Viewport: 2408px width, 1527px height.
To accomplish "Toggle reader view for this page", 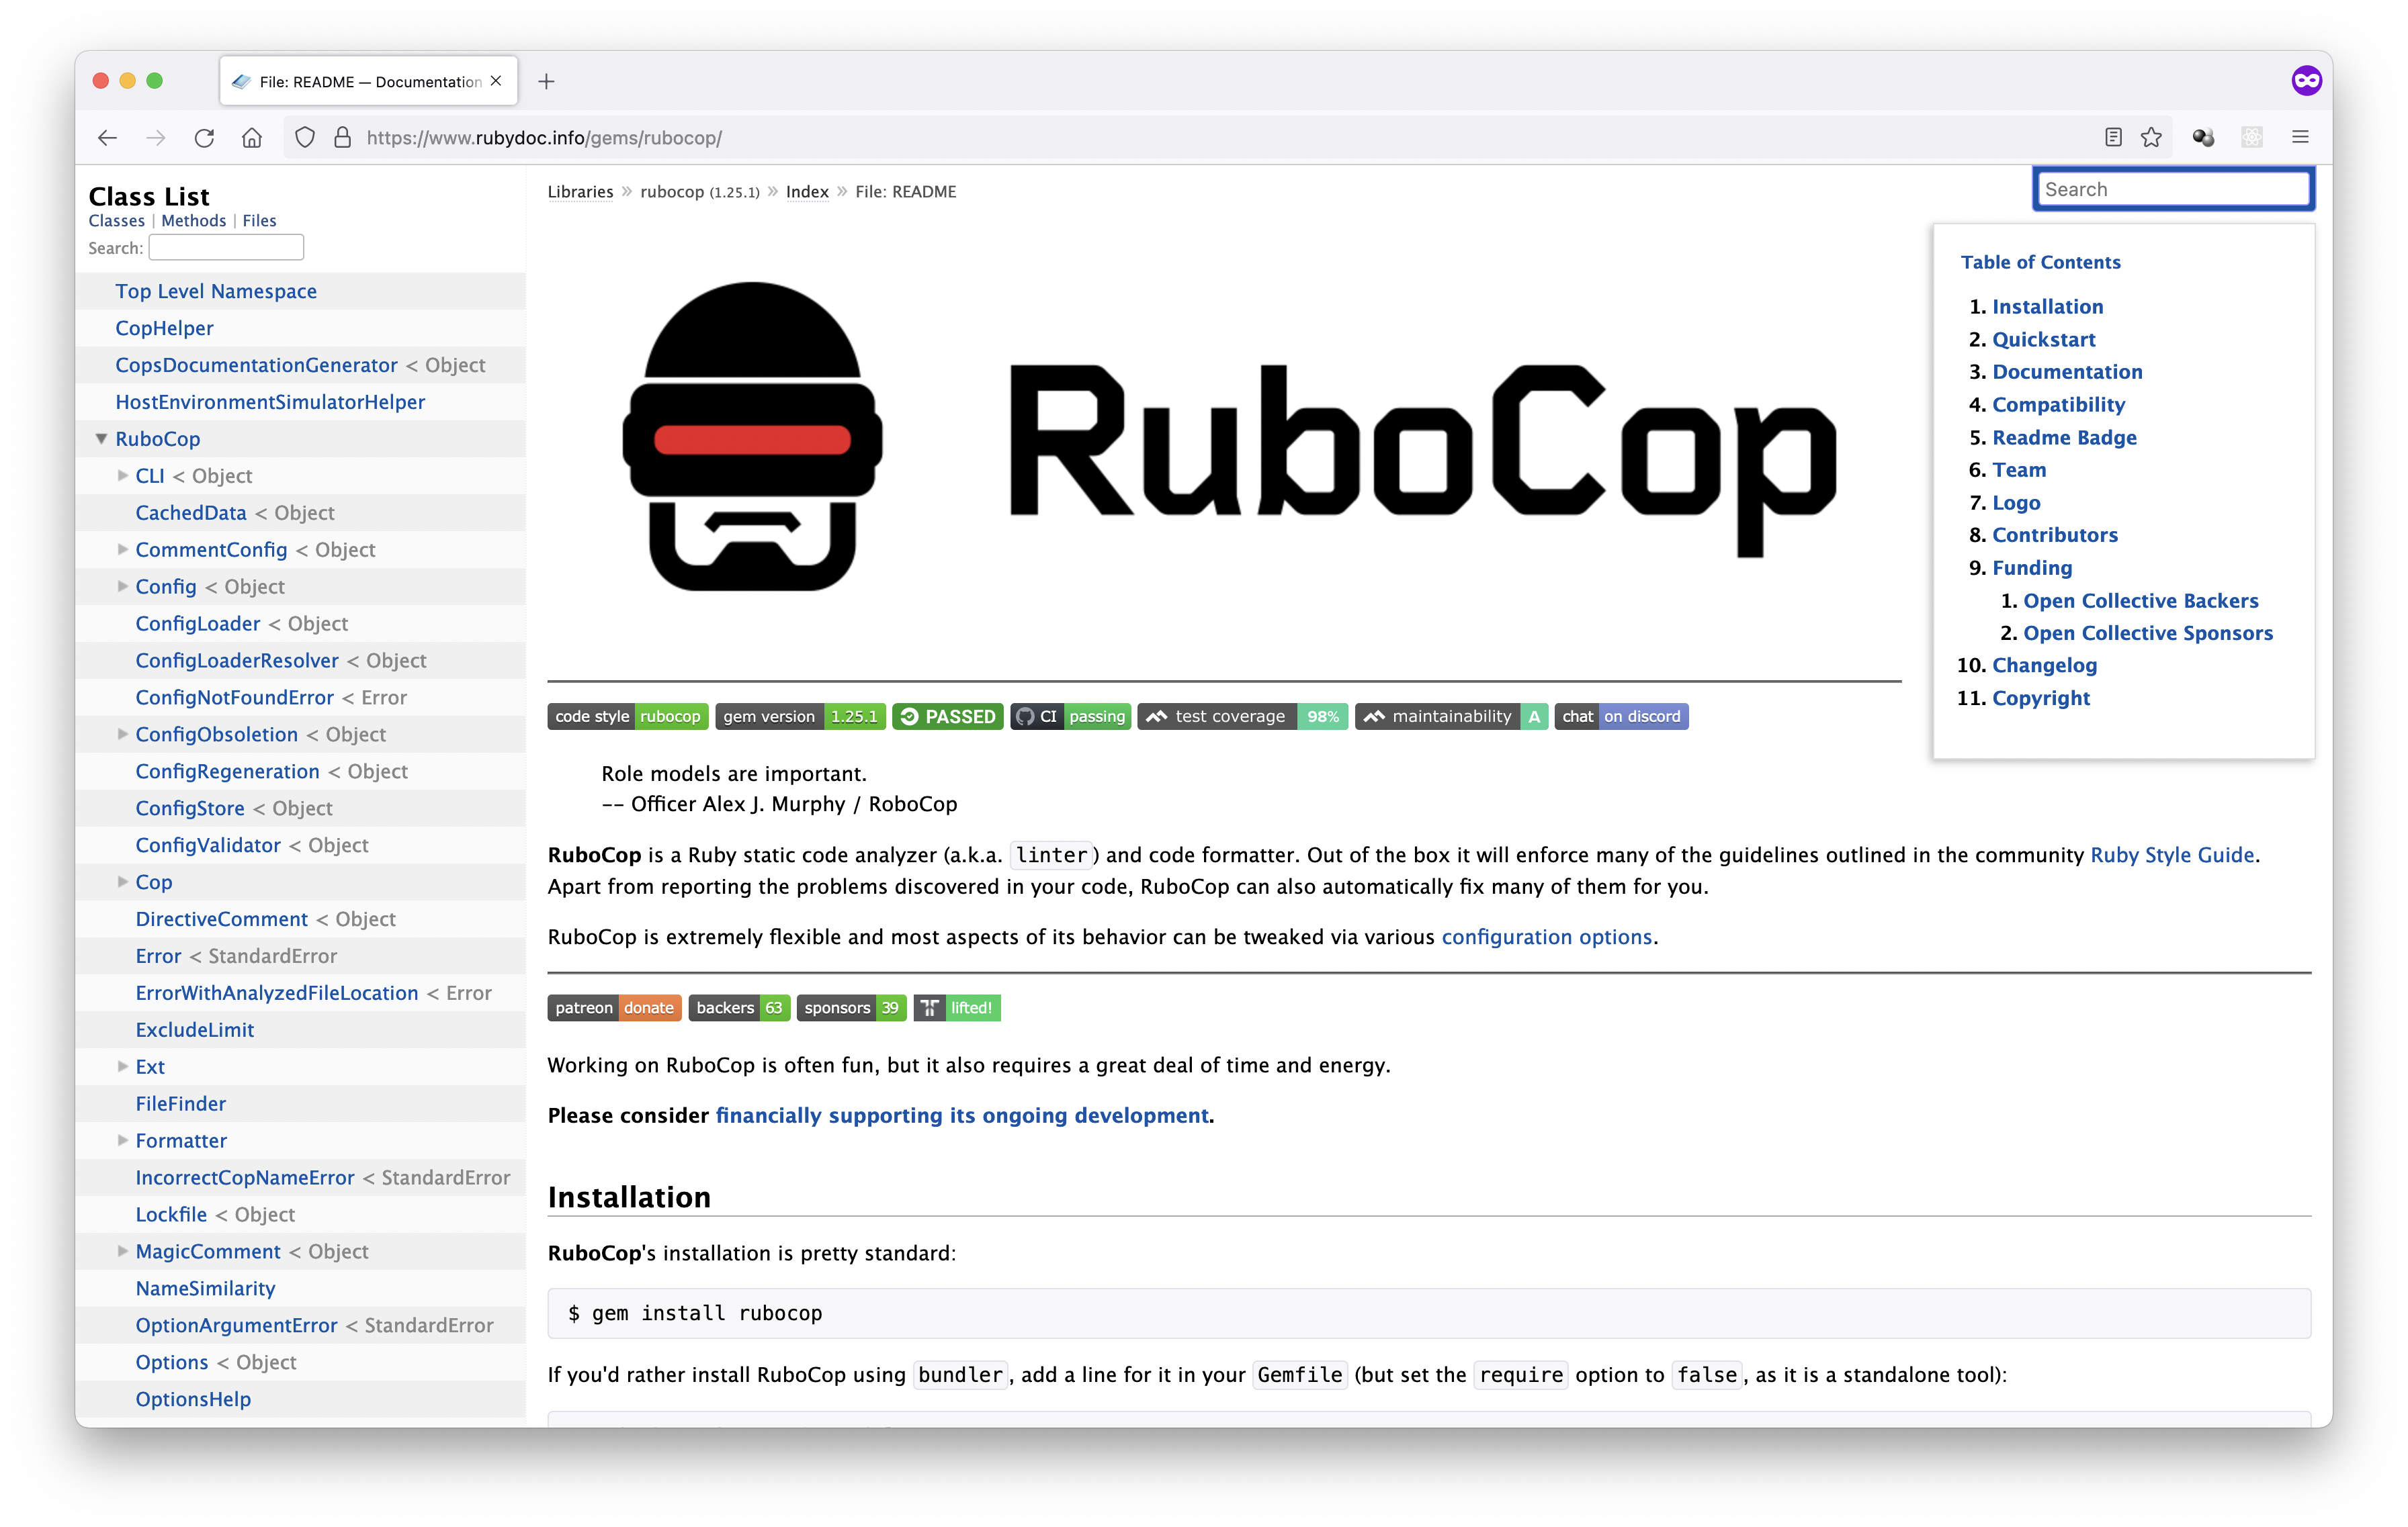I will coord(2112,138).
